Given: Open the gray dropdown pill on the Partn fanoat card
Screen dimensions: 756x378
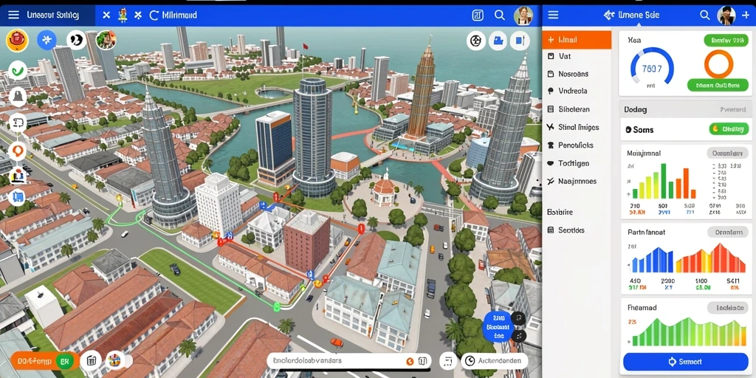Looking at the screenshot, I should [x=728, y=233].
